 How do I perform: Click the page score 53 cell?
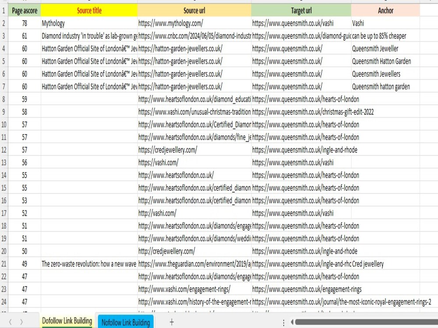point(25,200)
